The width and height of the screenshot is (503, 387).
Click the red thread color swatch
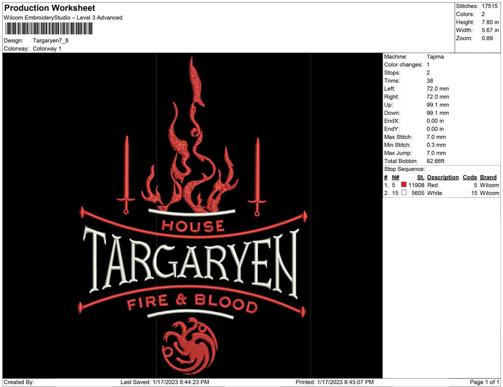coord(404,185)
